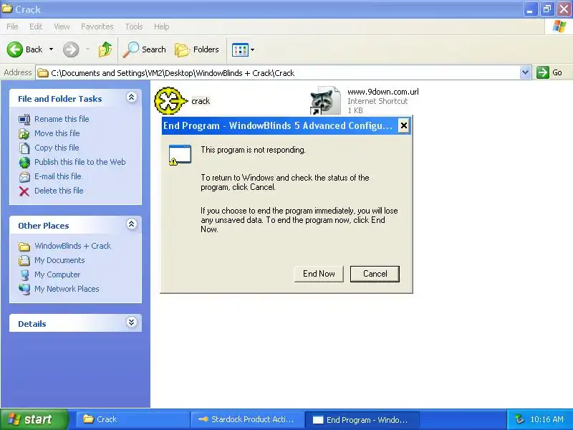Open My Documents link
Screen dimensions: 573x430
tap(59, 260)
